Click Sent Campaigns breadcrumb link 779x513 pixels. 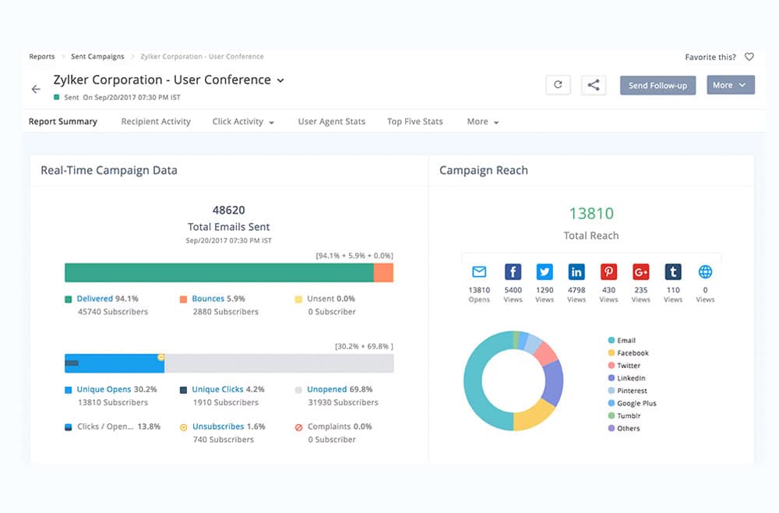(97, 56)
